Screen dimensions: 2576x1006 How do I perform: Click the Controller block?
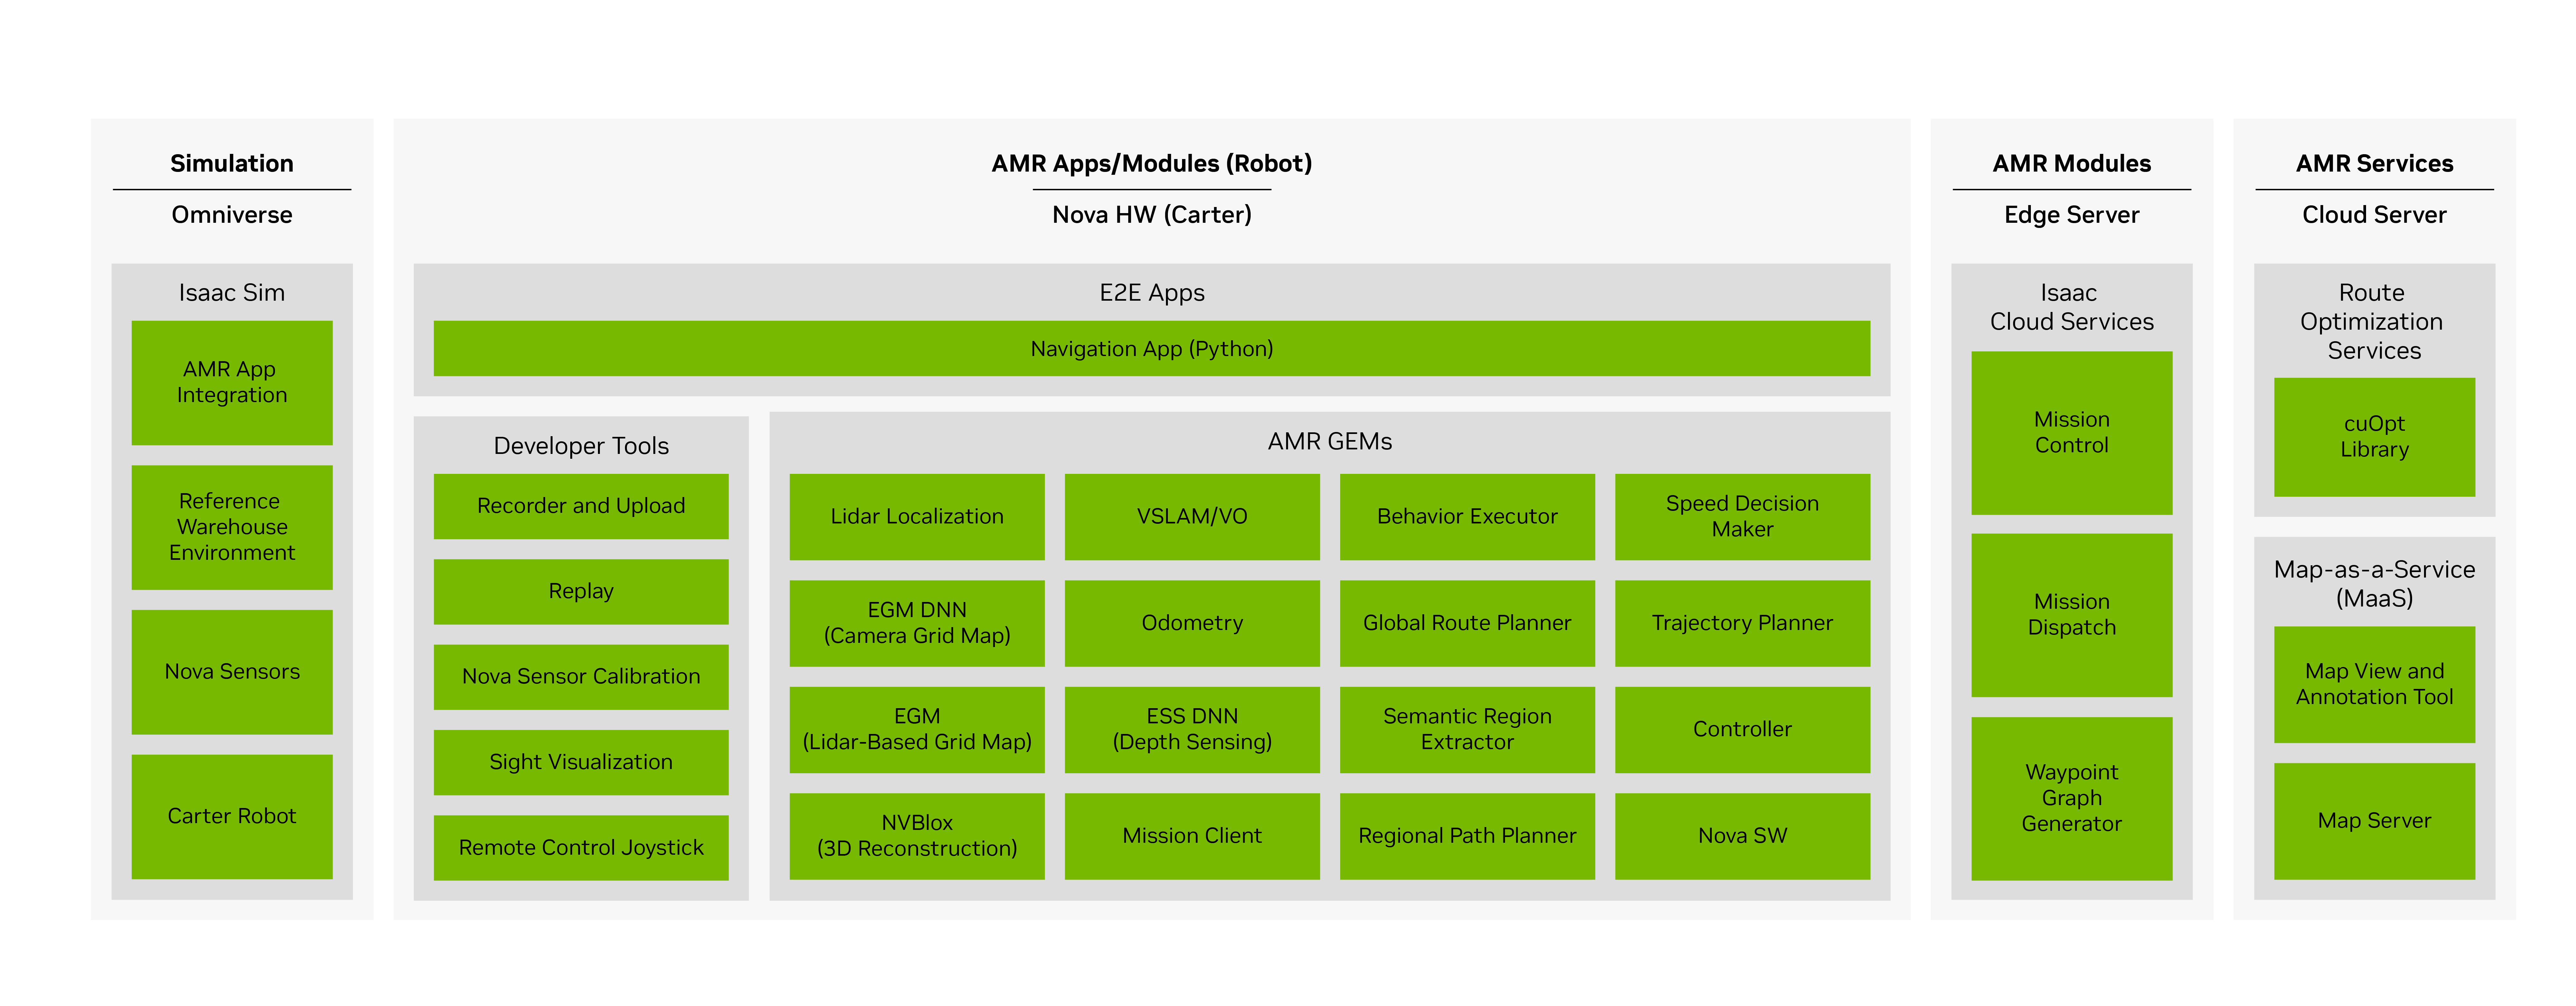pos(1743,730)
